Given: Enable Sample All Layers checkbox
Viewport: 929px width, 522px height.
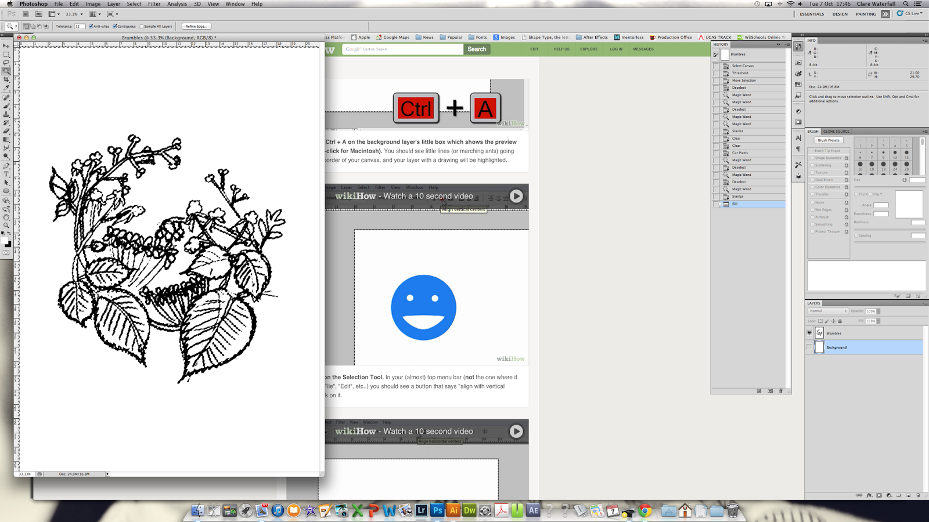Looking at the screenshot, I should pyautogui.click(x=142, y=26).
